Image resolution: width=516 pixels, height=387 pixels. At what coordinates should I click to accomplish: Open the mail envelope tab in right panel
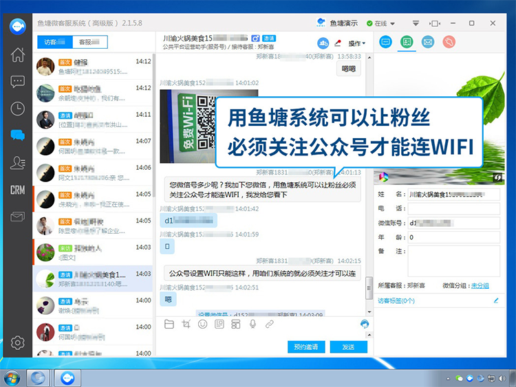[428, 42]
